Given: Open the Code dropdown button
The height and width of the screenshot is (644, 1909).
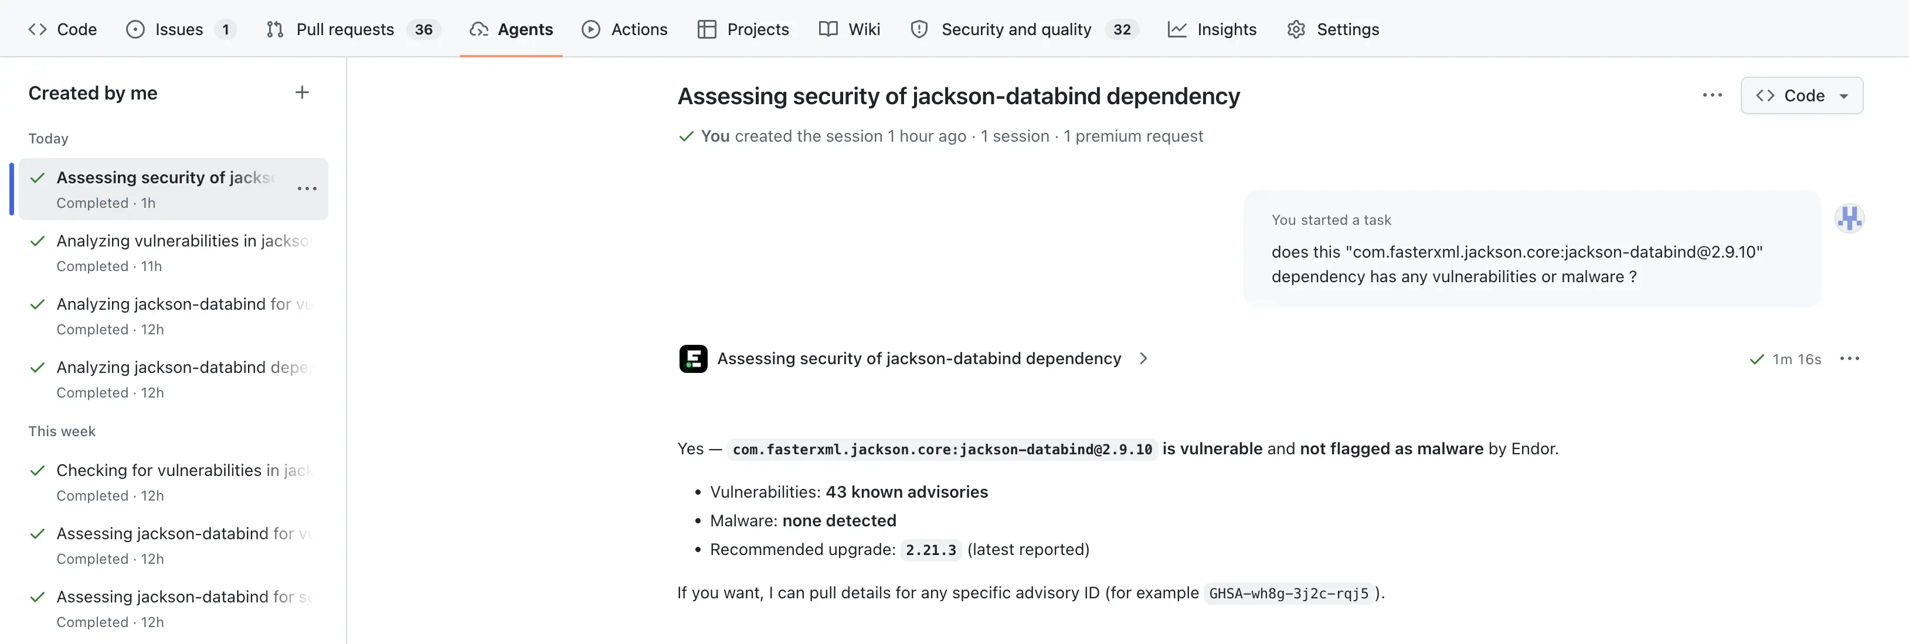Looking at the screenshot, I should click(x=1802, y=95).
